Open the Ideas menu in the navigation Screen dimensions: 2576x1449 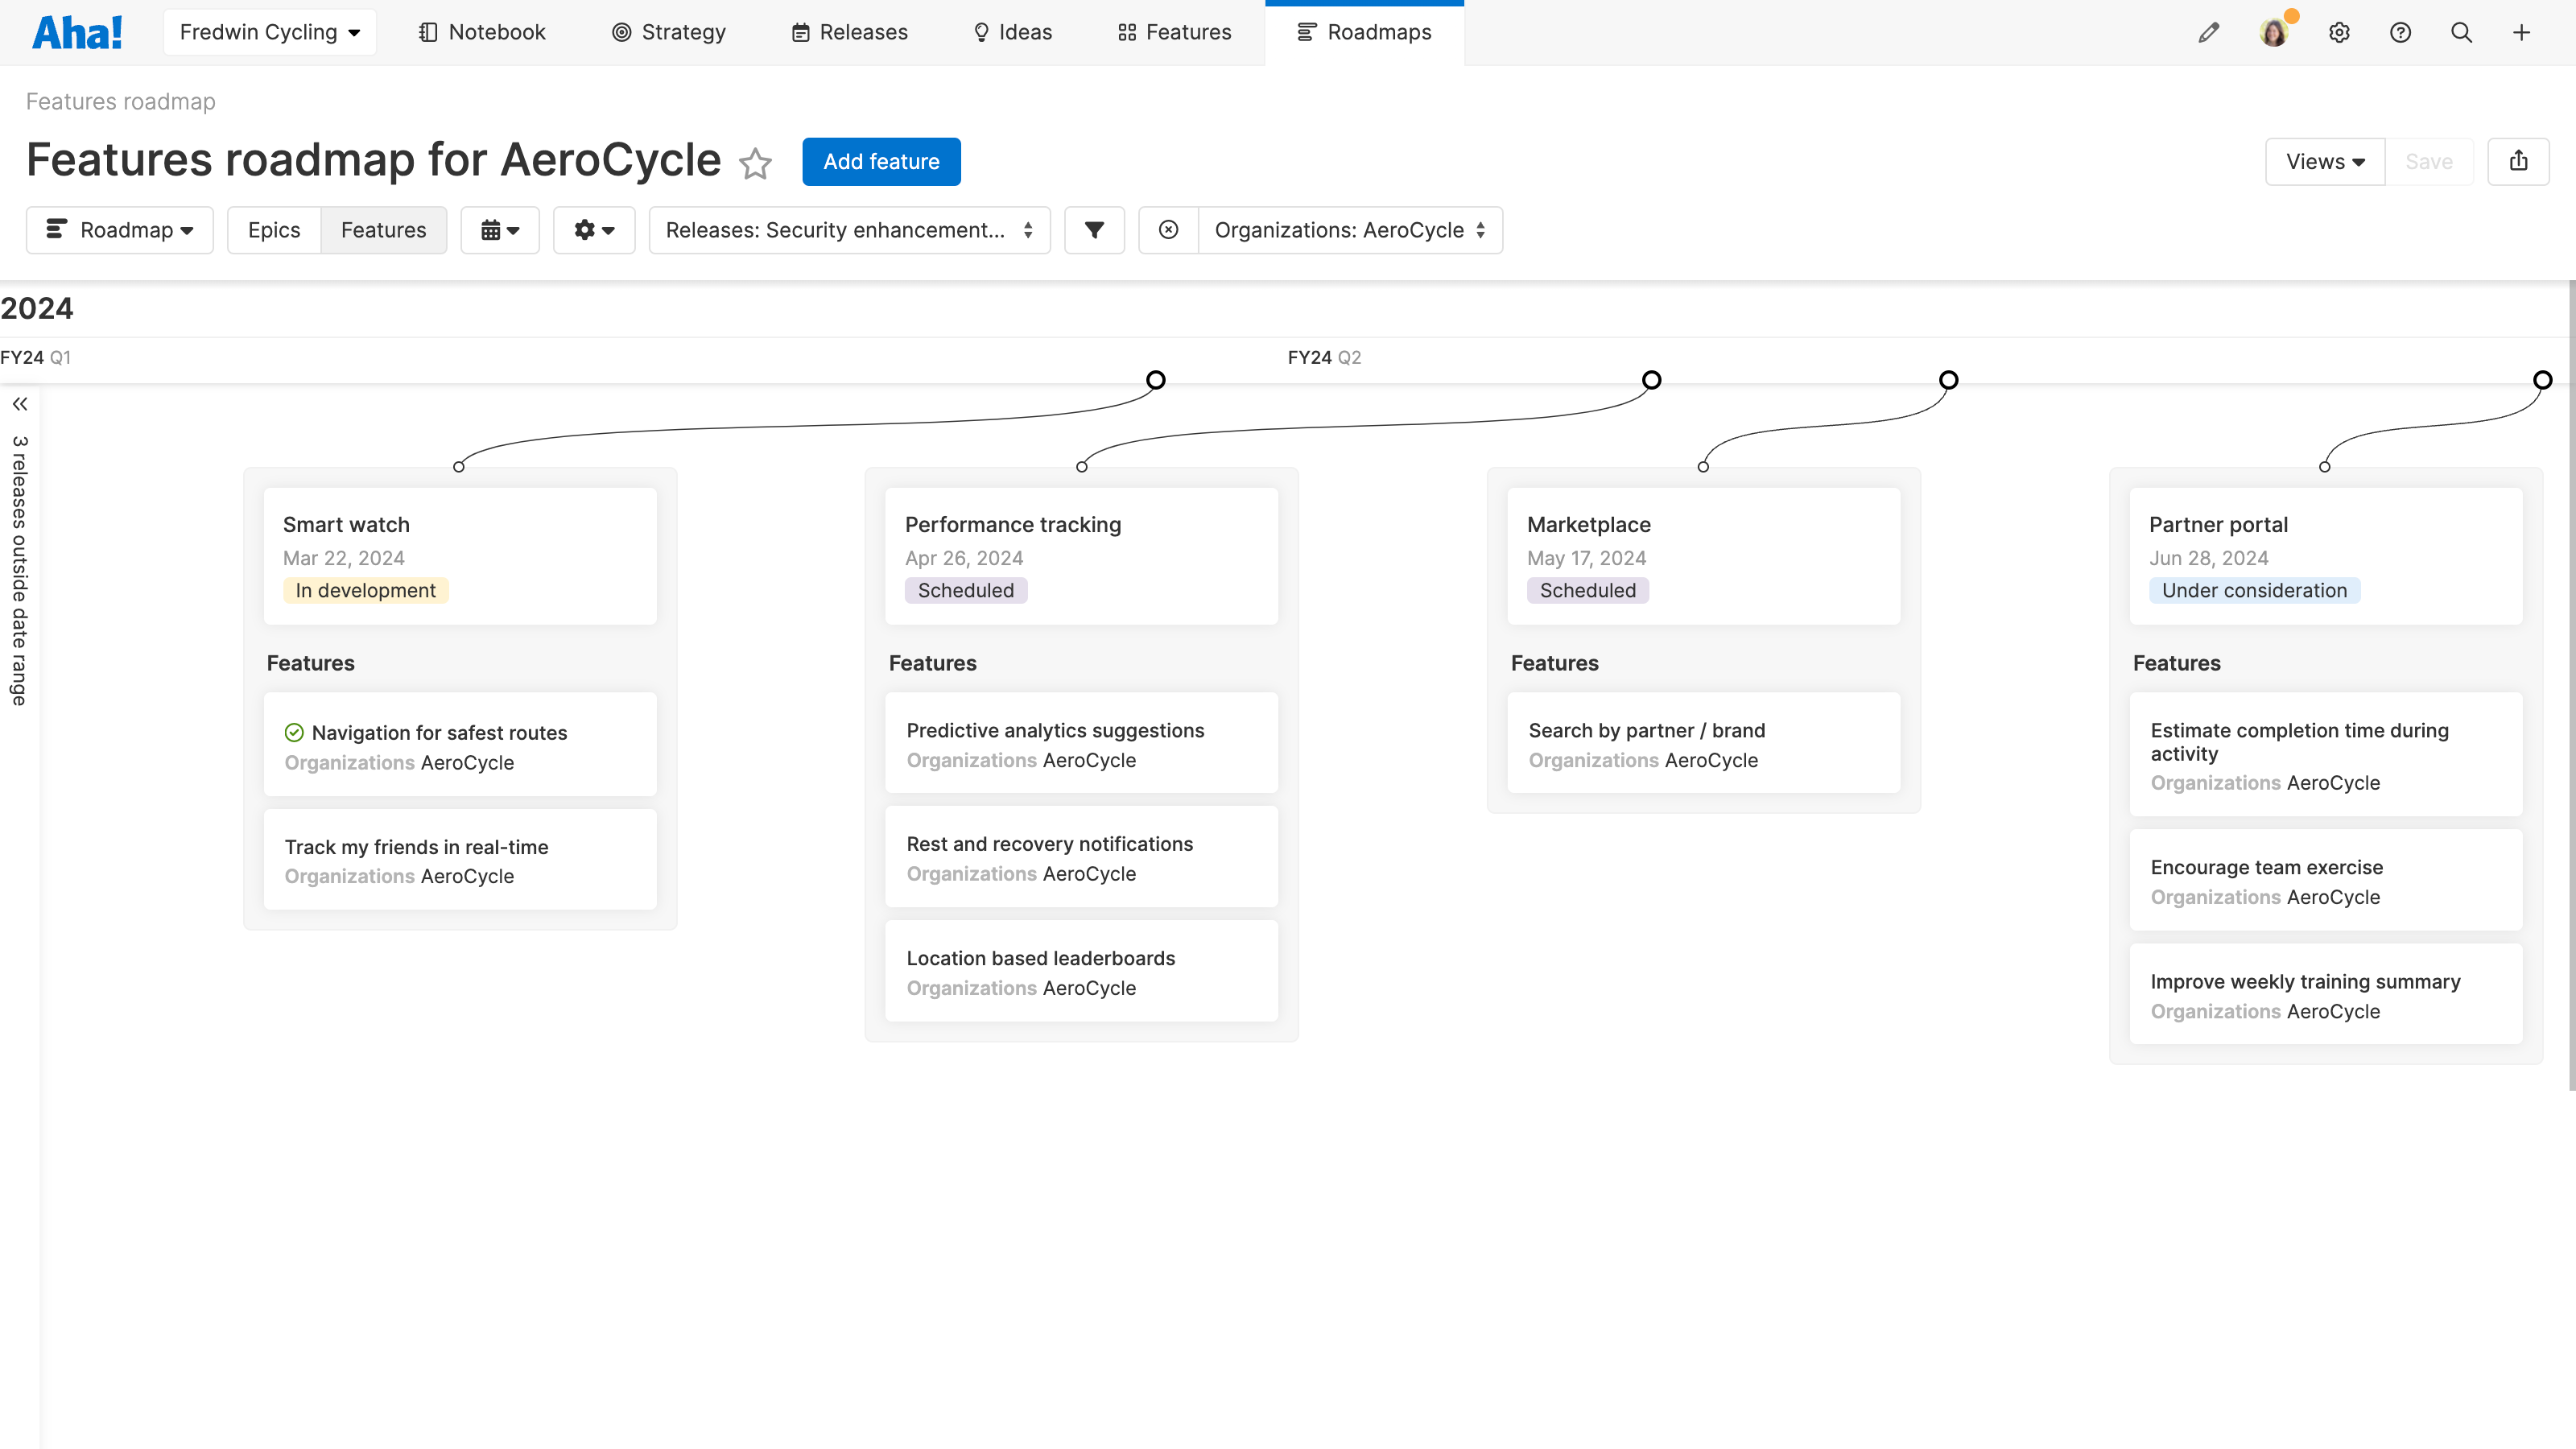(x=1012, y=32)
